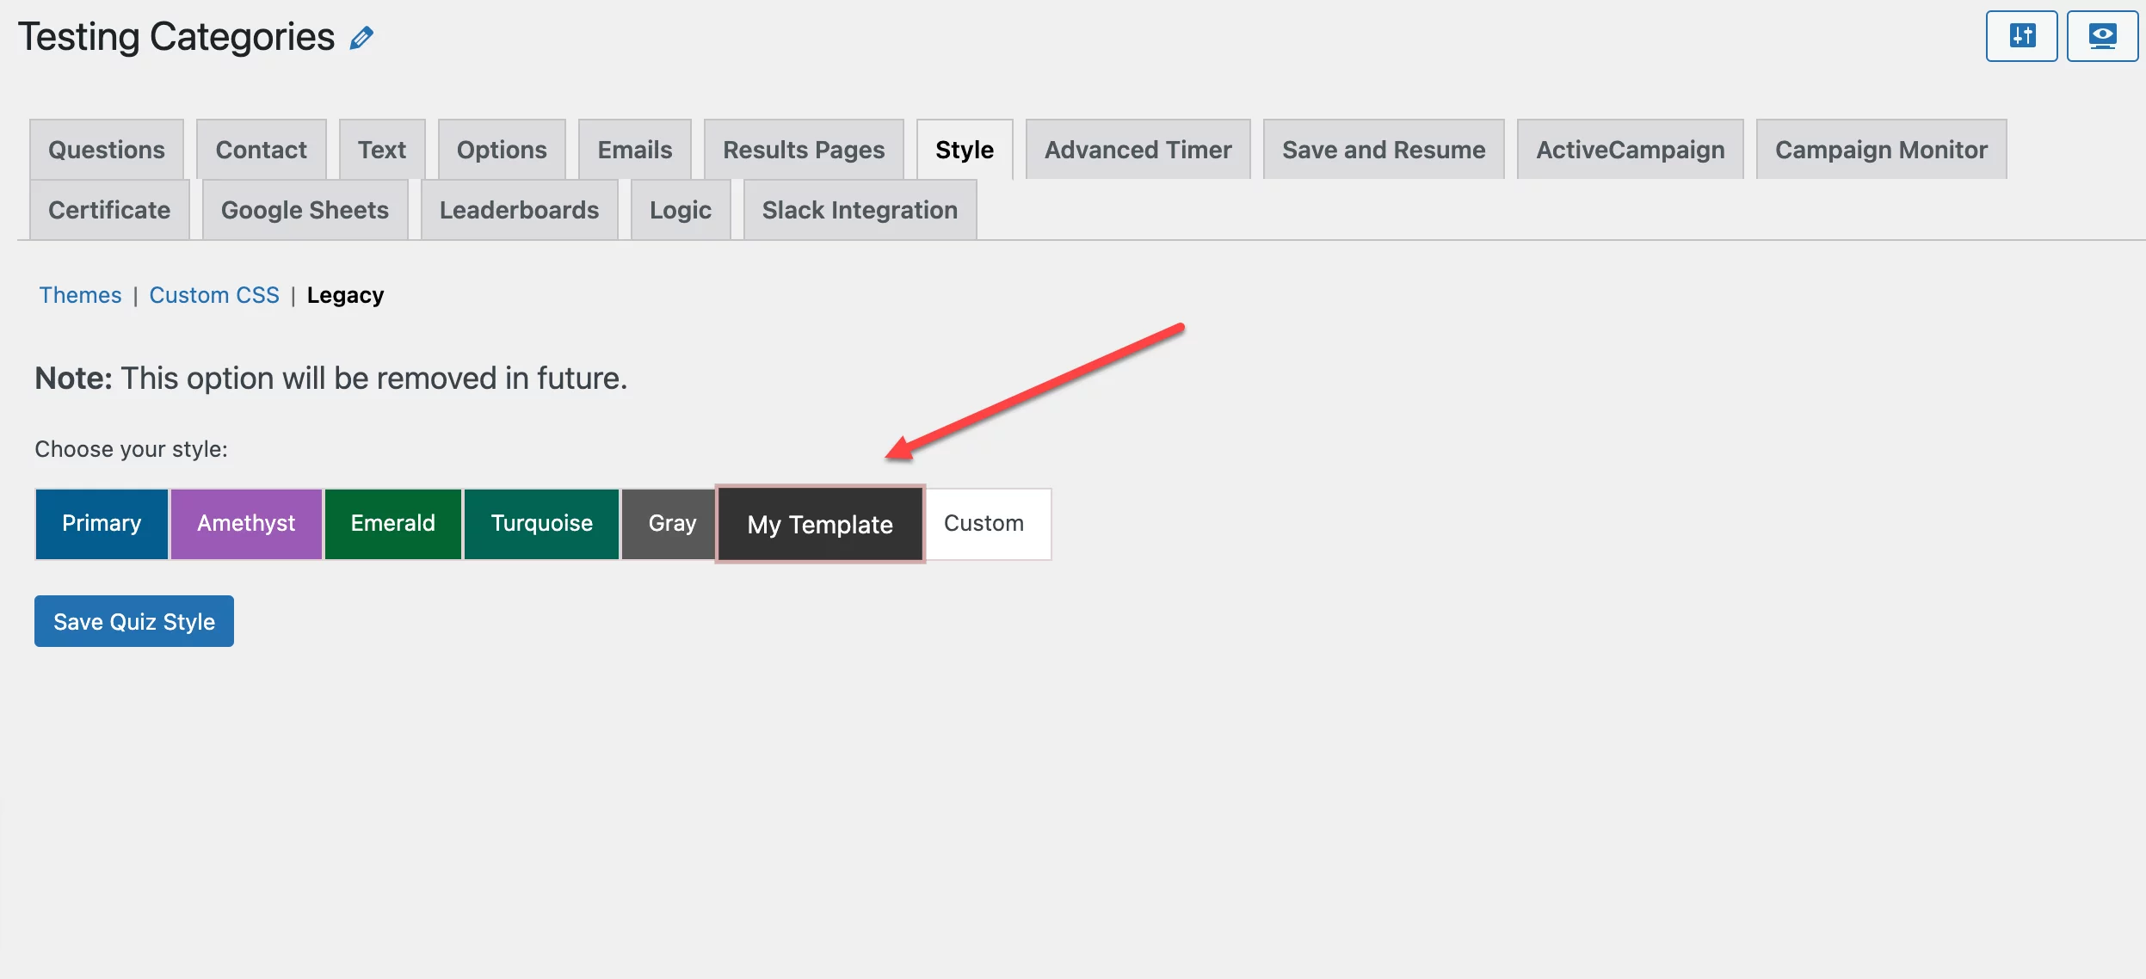Click the pencil edit icon beside quiz title
The image size is (2146, 979).
tap(361, 38)
